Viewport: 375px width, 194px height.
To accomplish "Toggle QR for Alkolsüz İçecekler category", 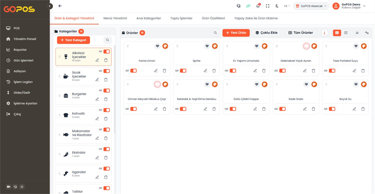I will [107, 51].
